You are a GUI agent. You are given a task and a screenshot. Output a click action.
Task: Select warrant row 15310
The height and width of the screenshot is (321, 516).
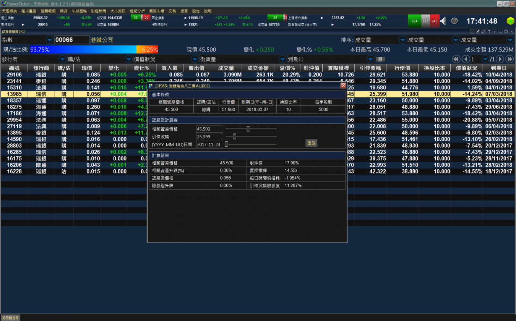point(257,88)
